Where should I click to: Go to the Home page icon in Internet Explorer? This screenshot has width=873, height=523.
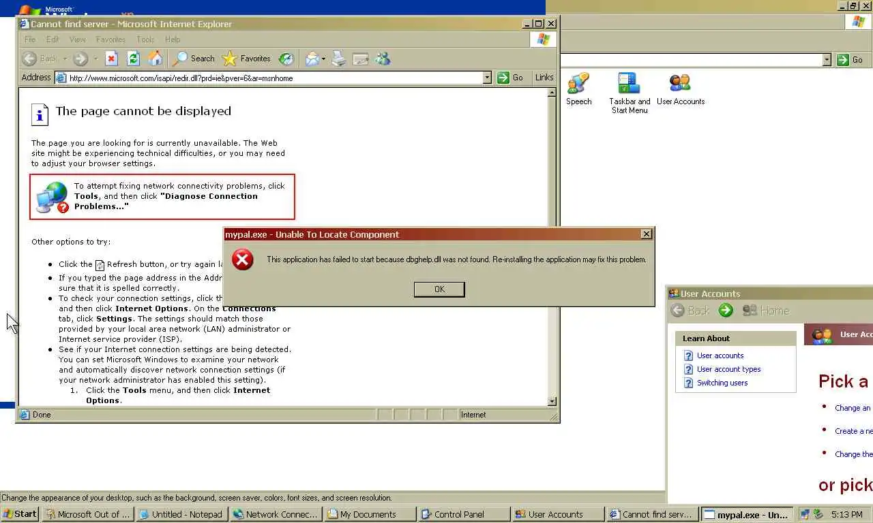[156, 59]
